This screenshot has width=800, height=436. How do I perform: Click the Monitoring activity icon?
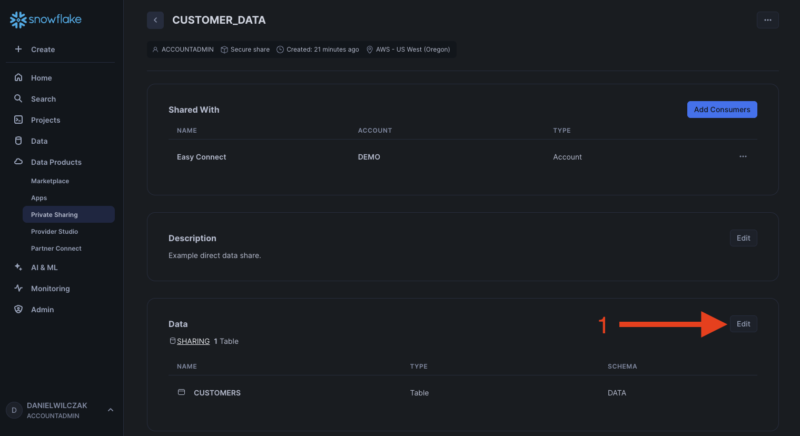coord(18,288)
